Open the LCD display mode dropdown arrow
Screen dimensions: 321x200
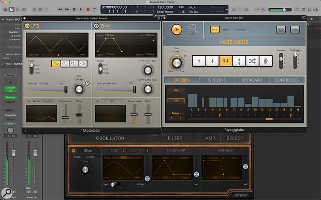[x=227, y=9]
